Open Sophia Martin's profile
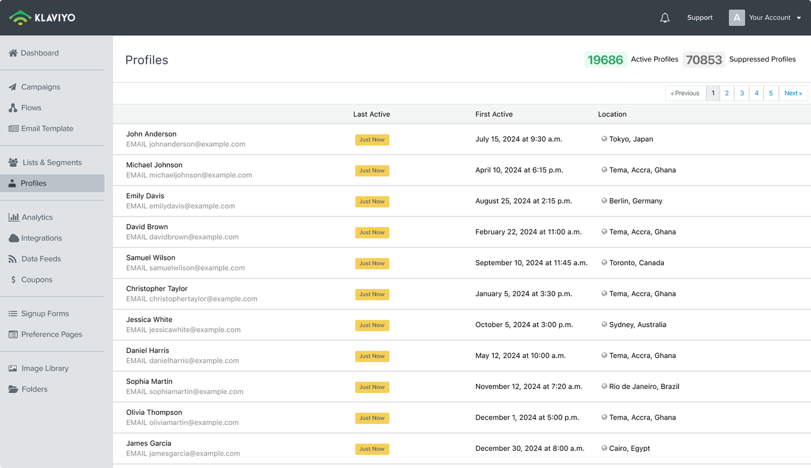Viewport: 811px width, 468px height. pyautogui.click(x=149, y=382)
